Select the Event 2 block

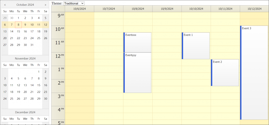pos(225,73)
